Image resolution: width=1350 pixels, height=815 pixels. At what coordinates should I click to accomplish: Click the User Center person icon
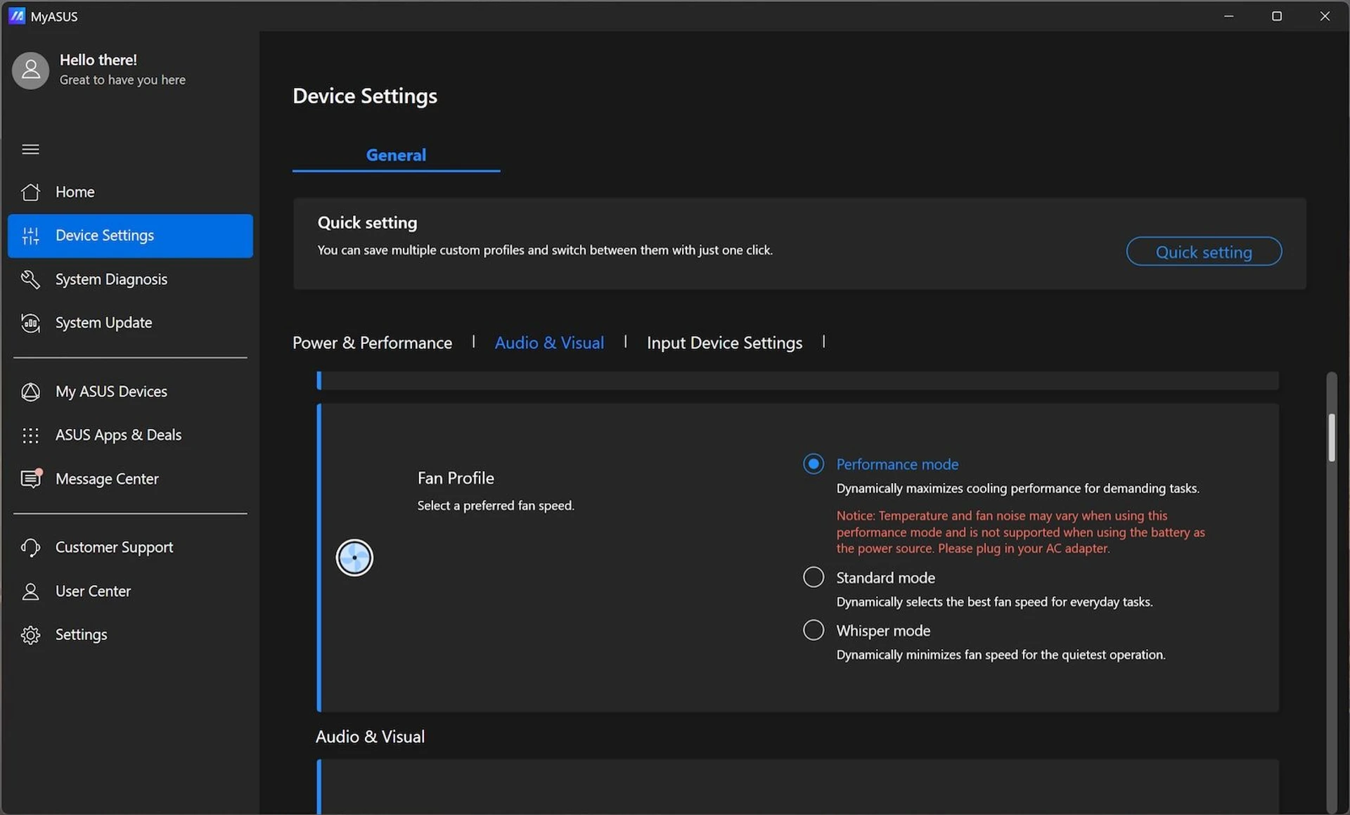(x=30, y=591)
